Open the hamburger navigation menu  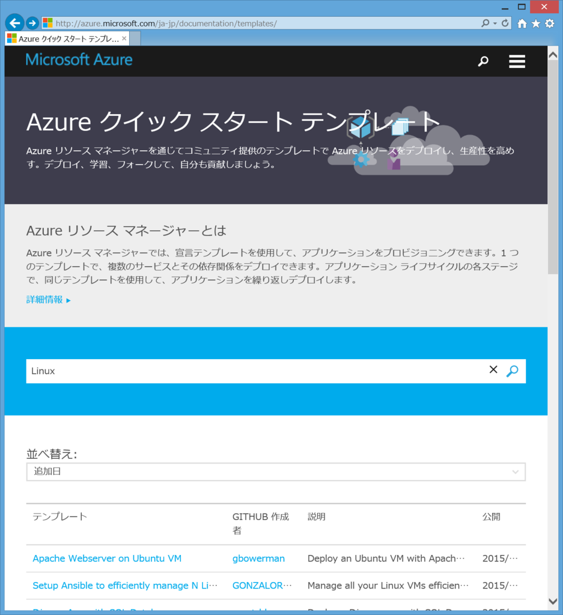(517, 61)
